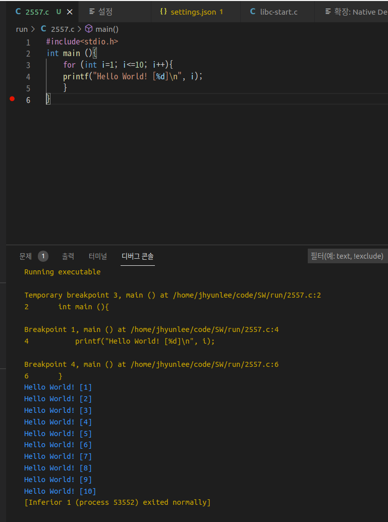Click the C file icon on 2557.c tab

tap(18, 12)
